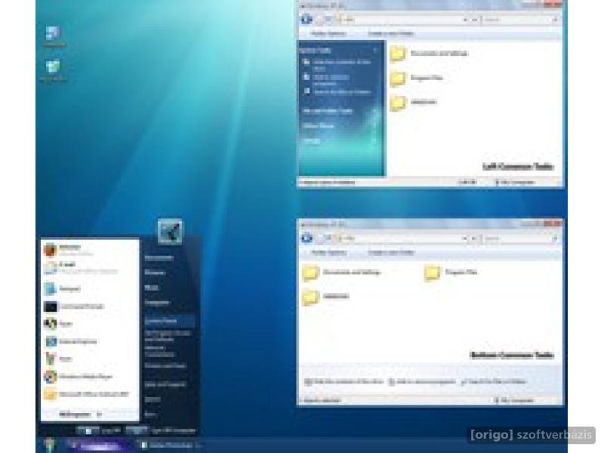604x453 pixels.
Task: Open Computer in the Start menu
Action: pyautogui.click(x=157, y=303)
